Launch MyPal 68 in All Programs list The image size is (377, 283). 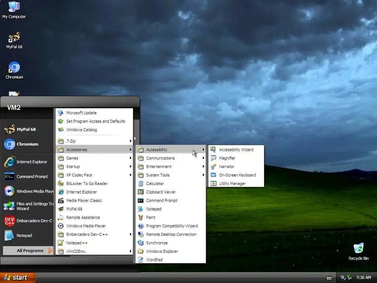coord(94,209)
